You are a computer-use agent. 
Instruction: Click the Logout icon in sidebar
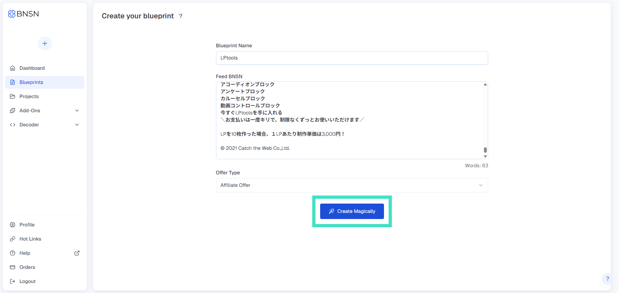pos(13,281)
